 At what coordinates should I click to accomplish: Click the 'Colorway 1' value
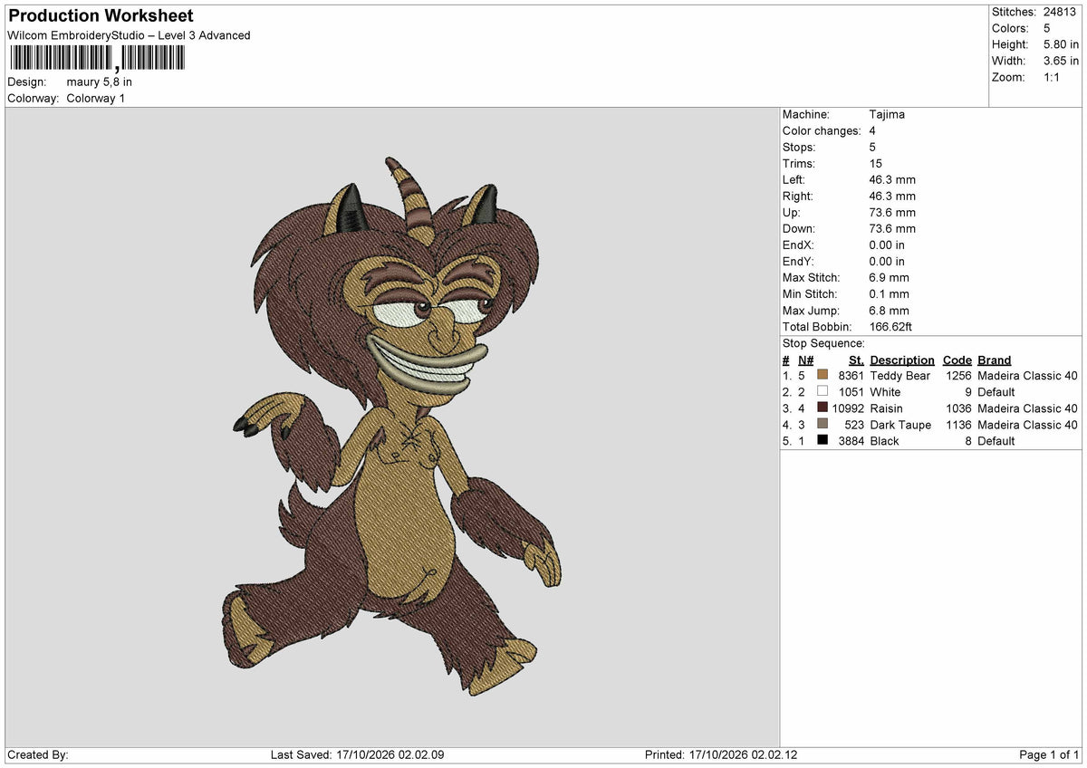pos(96,98)
